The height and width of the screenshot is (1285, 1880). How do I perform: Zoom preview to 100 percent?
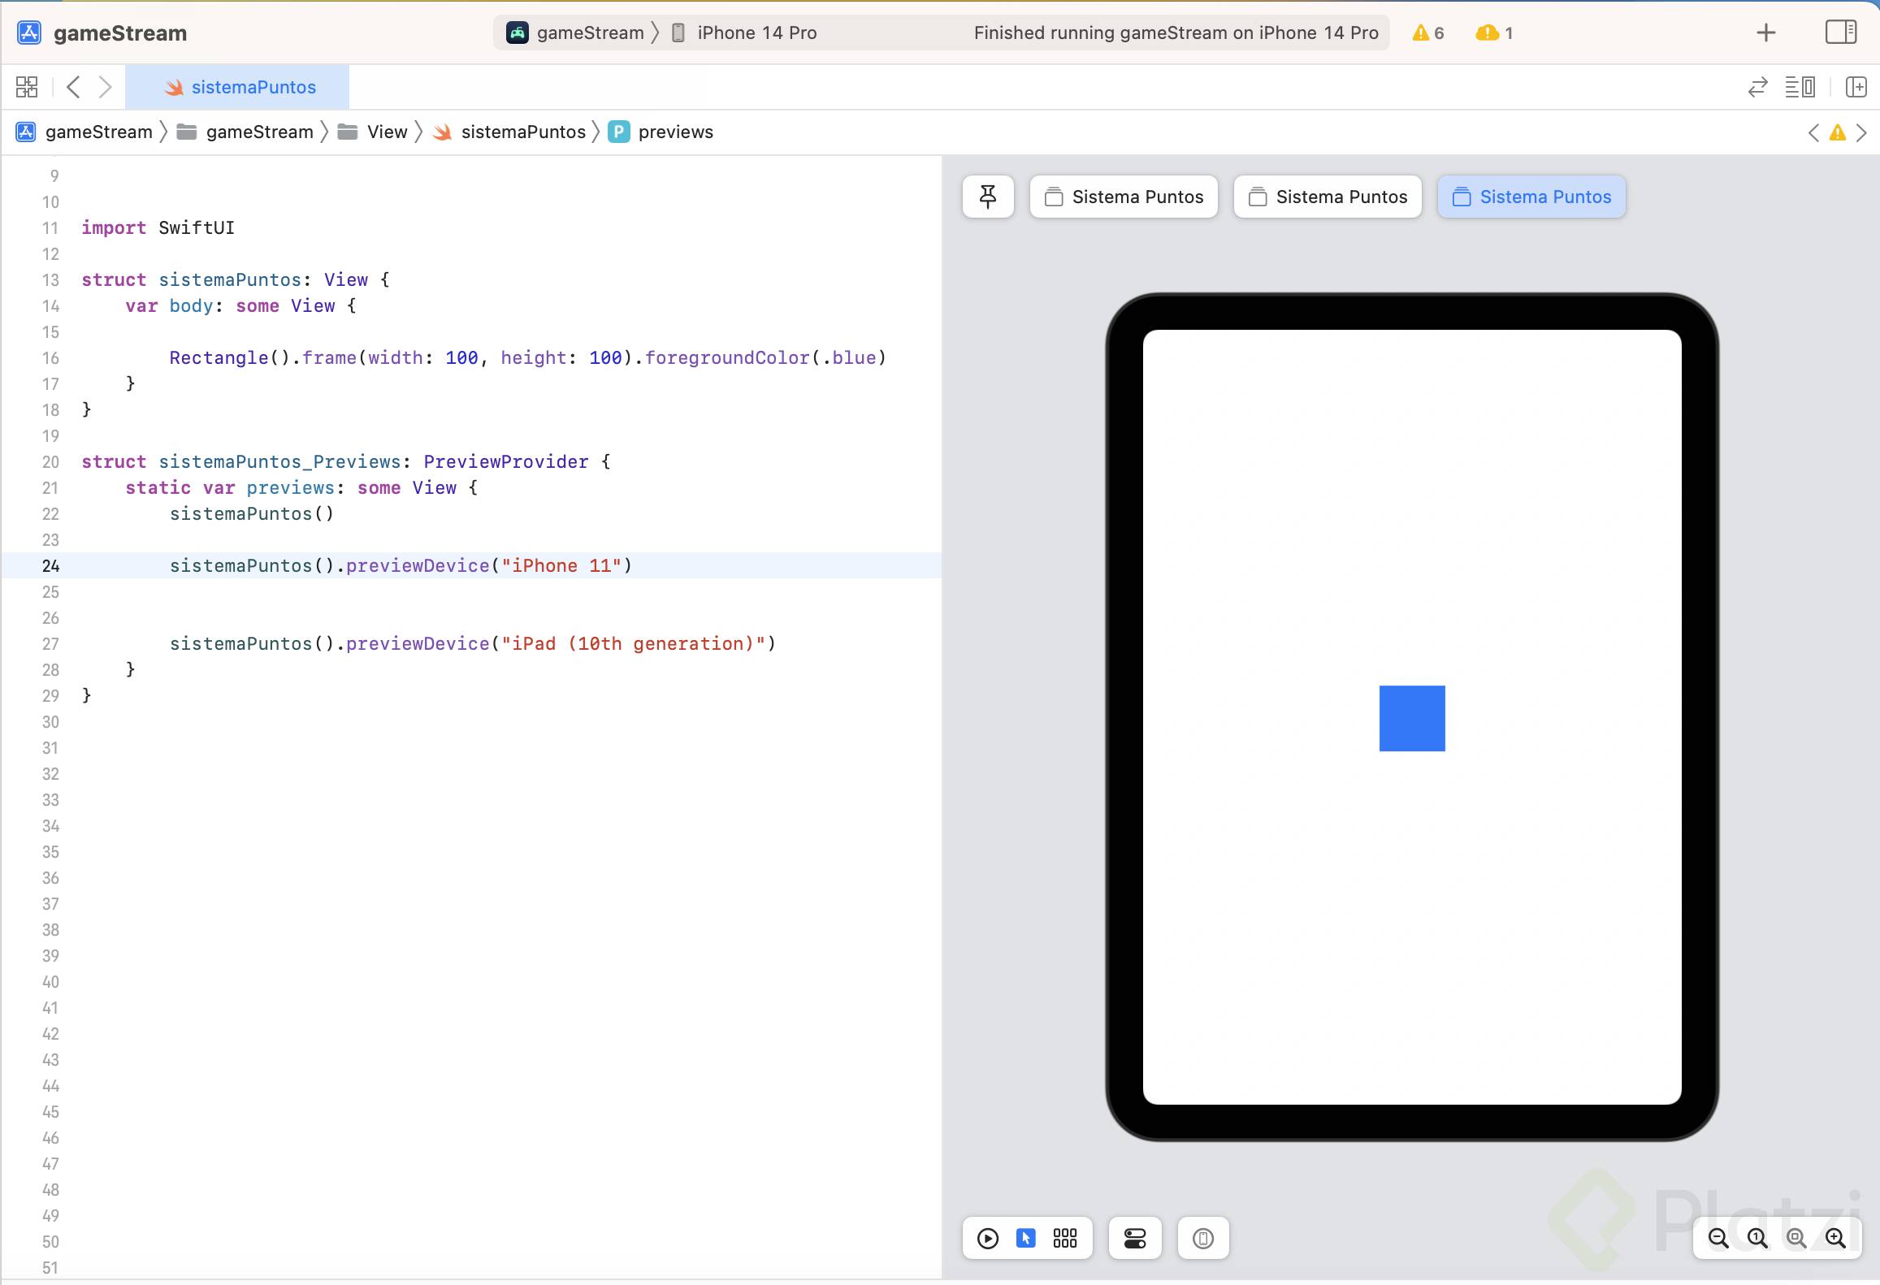click(1757, 1238)
